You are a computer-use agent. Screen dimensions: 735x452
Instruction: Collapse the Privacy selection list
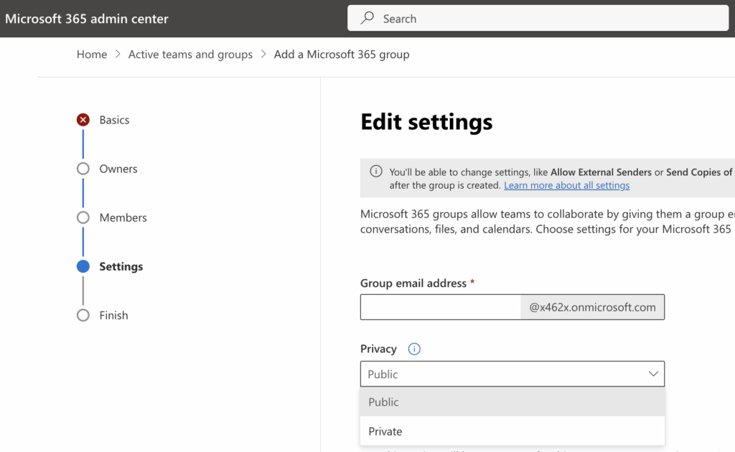[653, 374]
